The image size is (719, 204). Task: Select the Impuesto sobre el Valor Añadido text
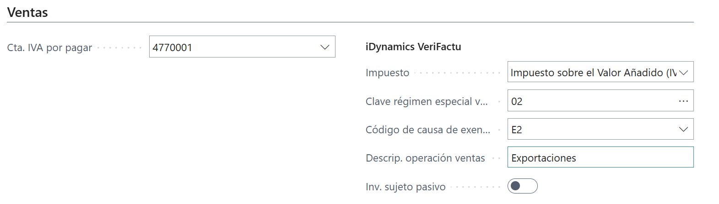593,73
